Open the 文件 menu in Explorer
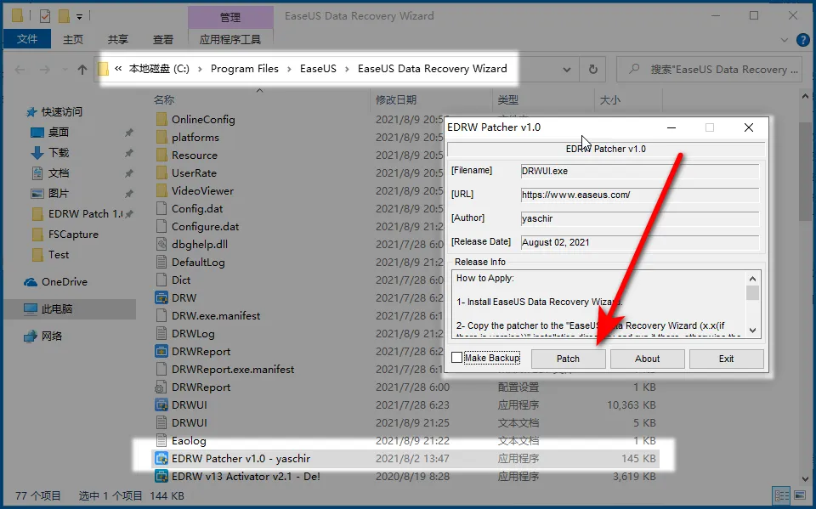 pyautogui.click(x=27, y=39)
